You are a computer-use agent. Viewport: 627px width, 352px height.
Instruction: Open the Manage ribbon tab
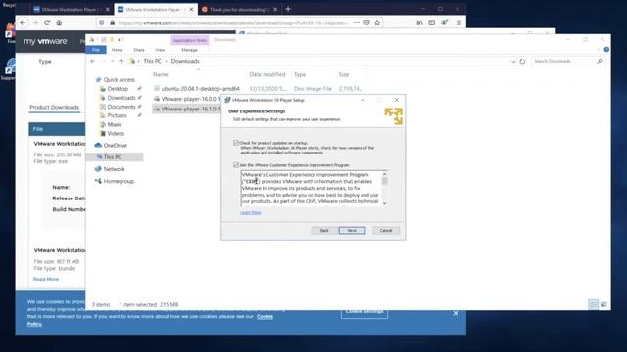(189, 50)
